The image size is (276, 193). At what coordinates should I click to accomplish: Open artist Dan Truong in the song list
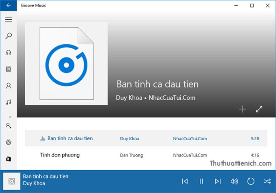(x=132, y=155)
